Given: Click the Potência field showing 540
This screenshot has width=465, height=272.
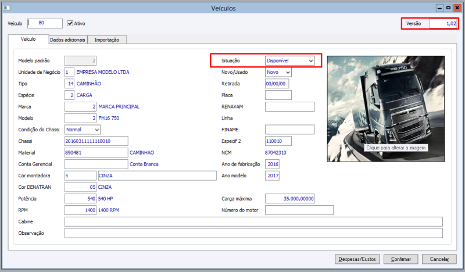Looking at the screenshot, I should point(80,199).
